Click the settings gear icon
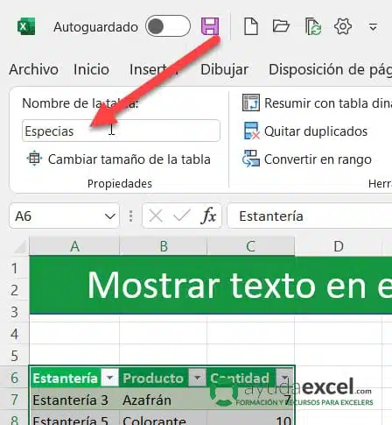 343,26
